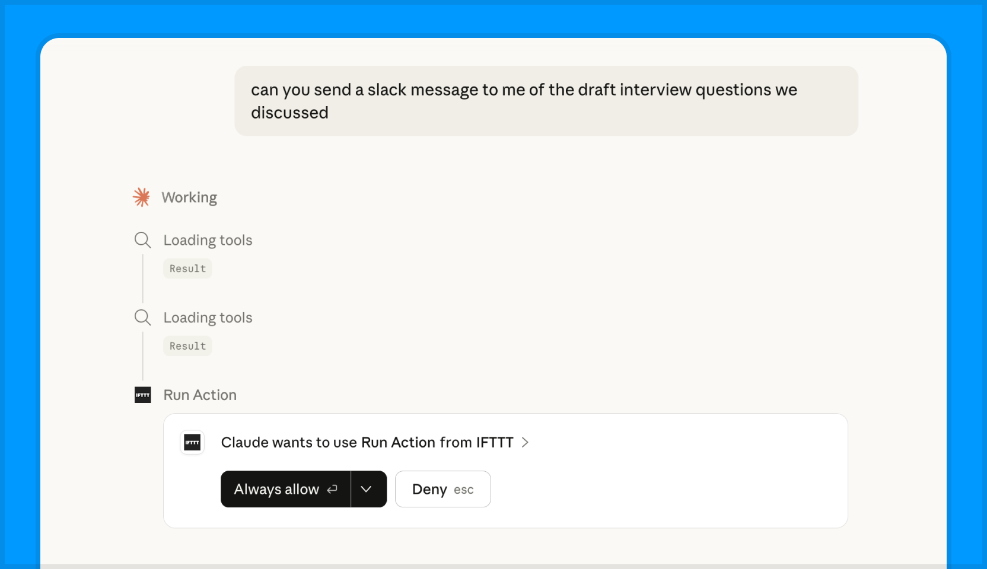Click the second Loading tools magnifier icon
This screenshot has width=987, height=569.
(142, 318)
